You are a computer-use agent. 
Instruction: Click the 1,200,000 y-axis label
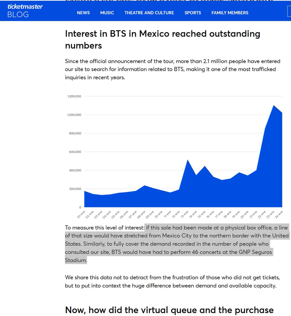tap(74, 96)
